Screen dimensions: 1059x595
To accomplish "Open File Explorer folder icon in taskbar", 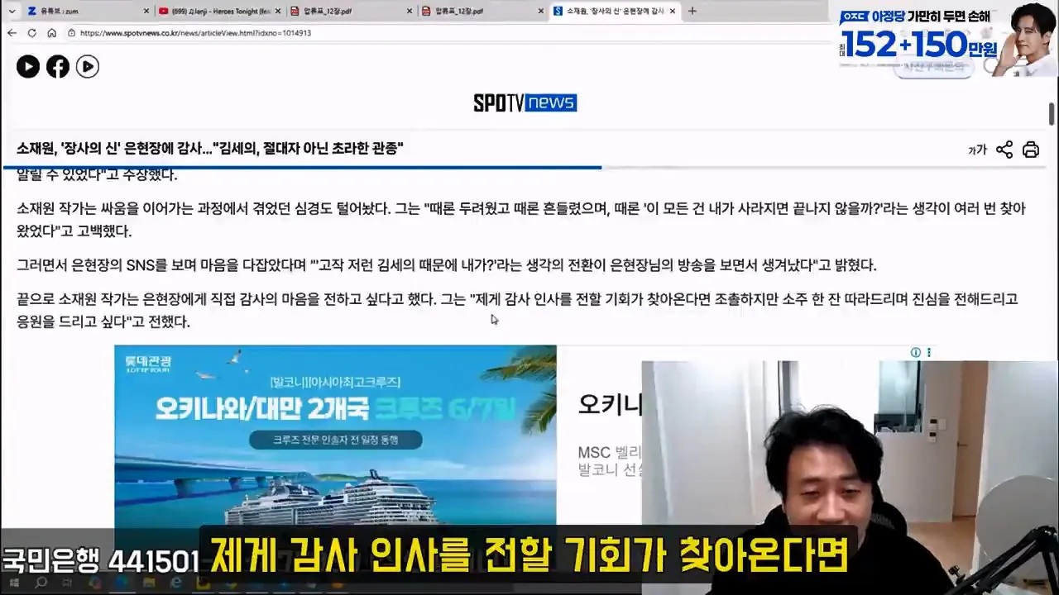I will pyautogui.click(x=149, y=583).
